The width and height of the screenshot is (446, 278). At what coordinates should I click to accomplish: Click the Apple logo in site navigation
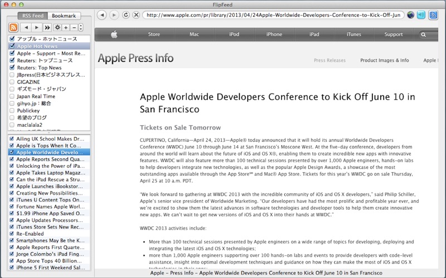114,34
